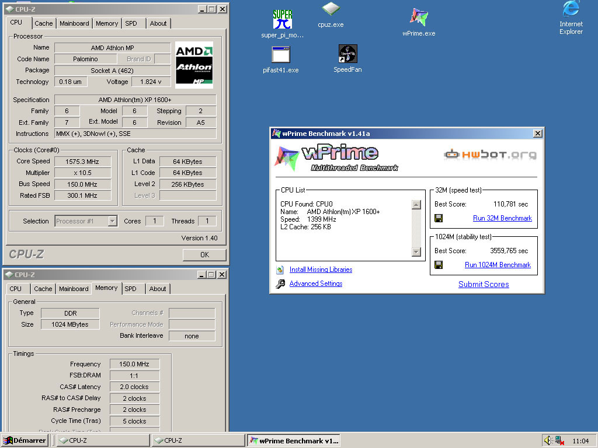598x448 pixels.
Task: Click the HWBOT.org logo in wPrime
Action: [x=490, y=154]
